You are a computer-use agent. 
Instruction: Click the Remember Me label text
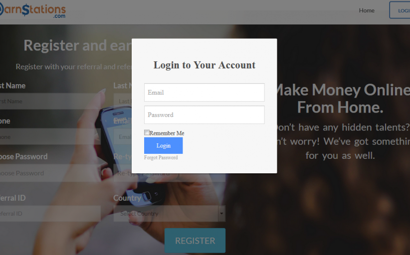[167, 133]
